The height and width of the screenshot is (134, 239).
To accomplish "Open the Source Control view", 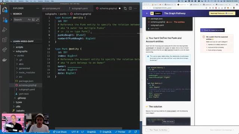I will (x=4, y=20).
